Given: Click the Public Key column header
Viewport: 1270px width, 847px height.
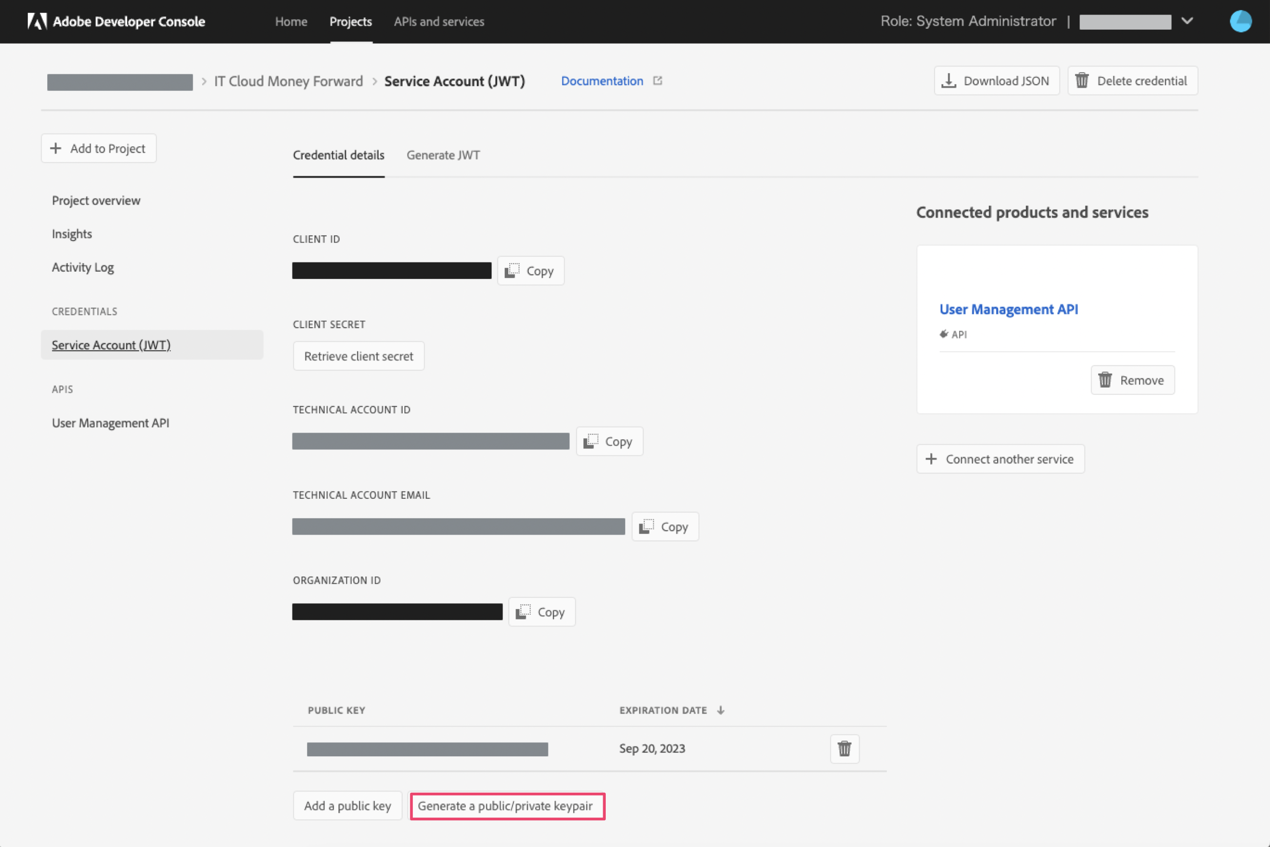Looking at the screenshot, I should pyautogui.click(x=336, y=710).
